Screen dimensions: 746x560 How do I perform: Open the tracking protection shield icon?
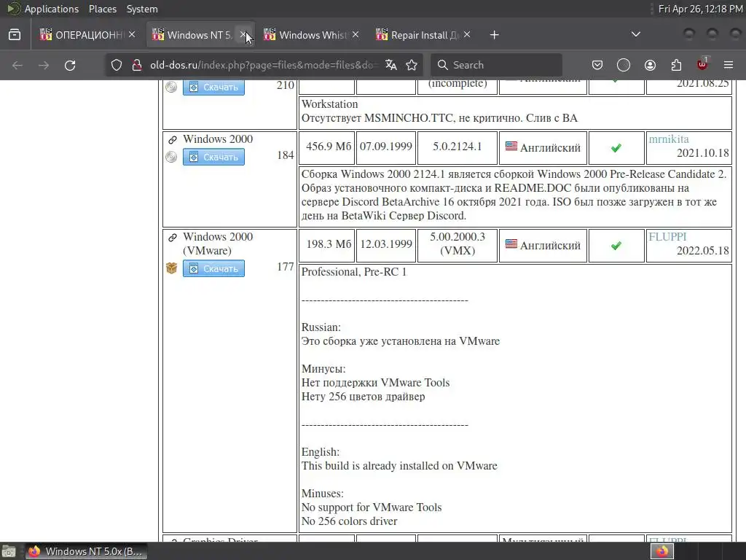coord(117,65)
